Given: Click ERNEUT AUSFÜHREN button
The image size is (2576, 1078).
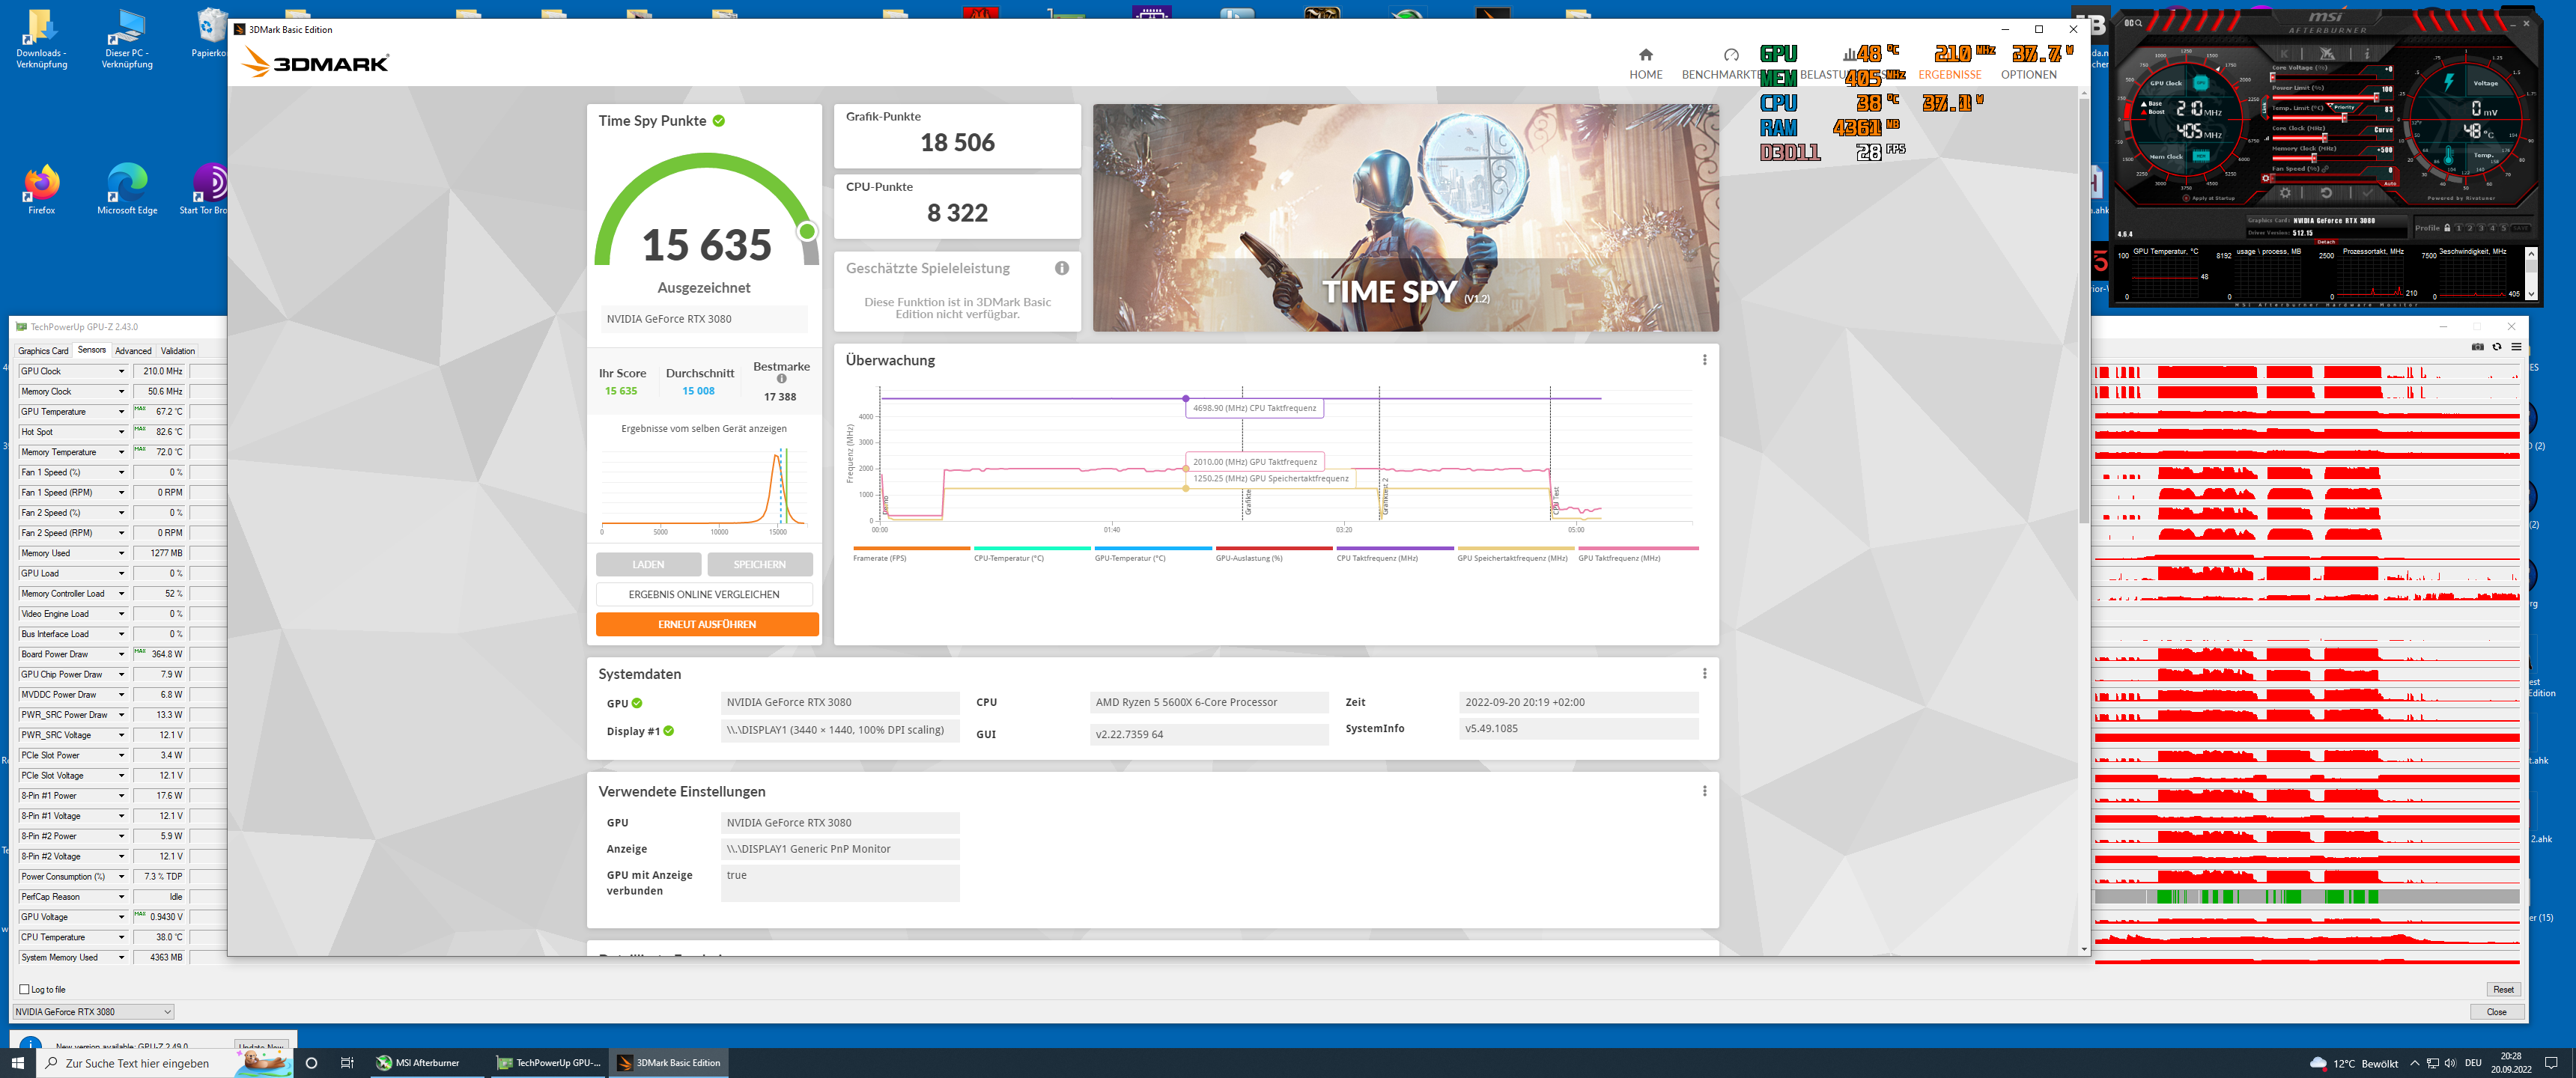Looking at the screenshot, I should [x=706, y=624].
